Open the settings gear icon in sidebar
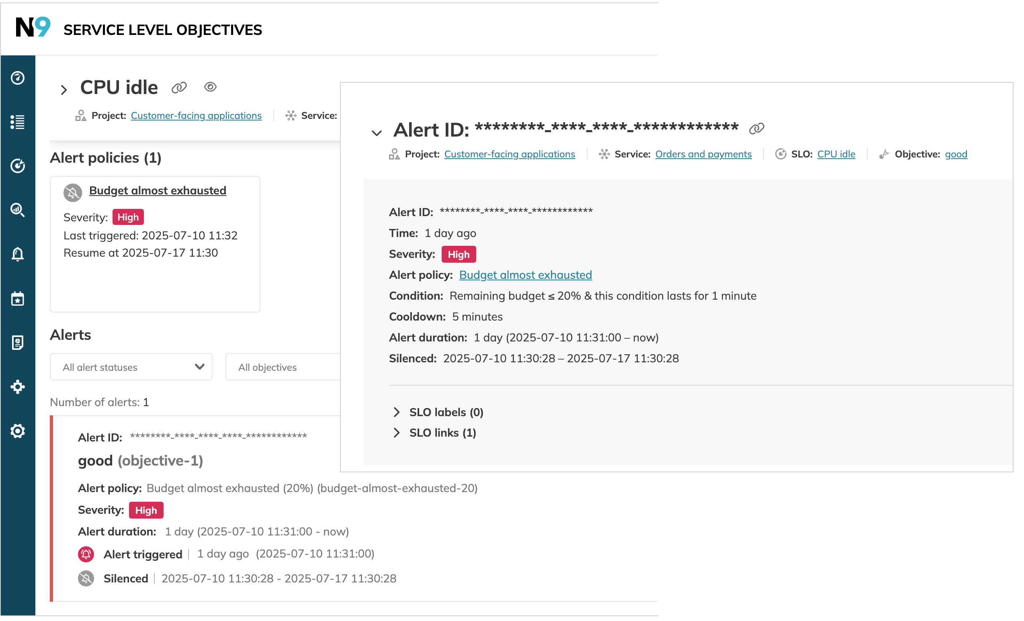 pos(17,431)
